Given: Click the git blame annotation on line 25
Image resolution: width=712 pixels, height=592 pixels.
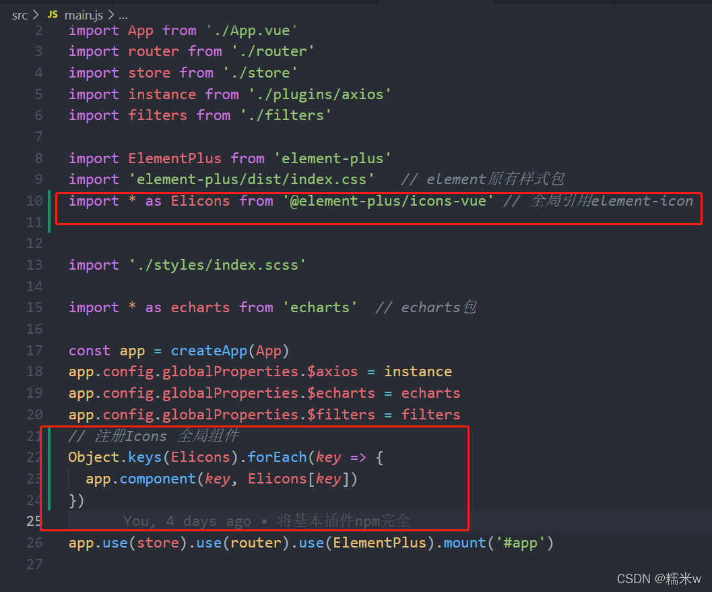Looking at the screenshot, I should pyautogui.click(x=267, y=521).
